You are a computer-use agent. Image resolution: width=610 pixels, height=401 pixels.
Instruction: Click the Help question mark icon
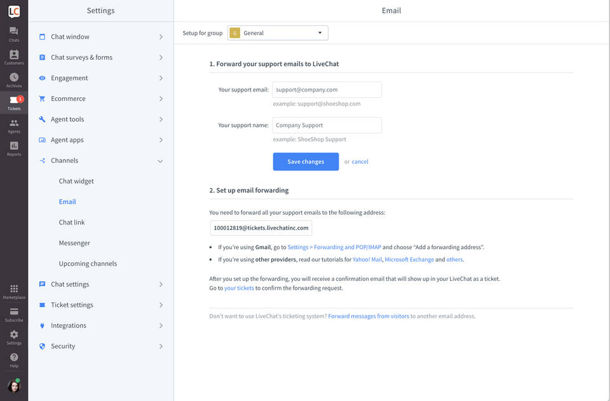[14, 360]
